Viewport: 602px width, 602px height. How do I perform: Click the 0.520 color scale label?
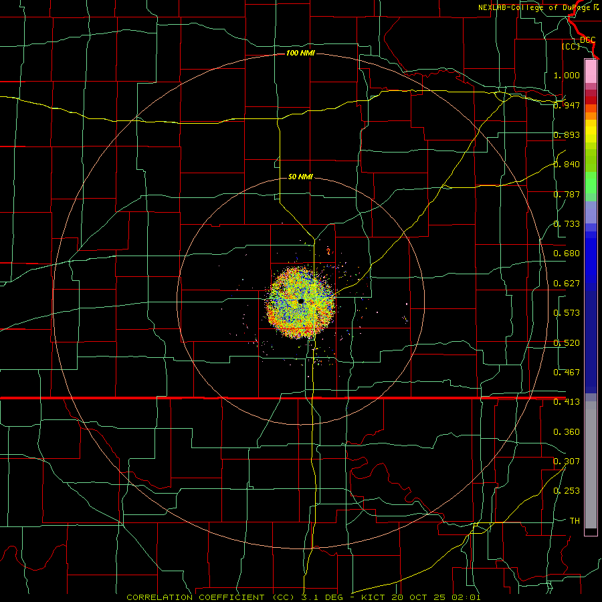pos(567,343)
